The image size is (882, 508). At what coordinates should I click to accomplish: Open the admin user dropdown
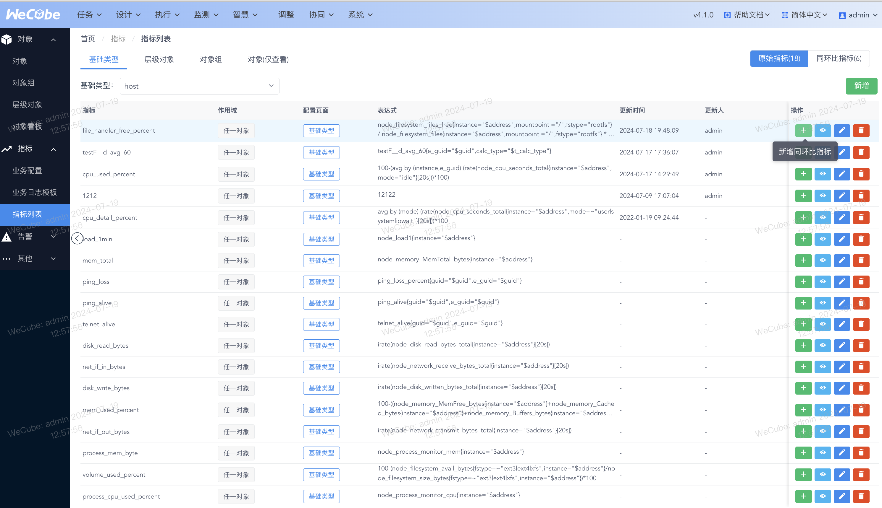(858, 15)
